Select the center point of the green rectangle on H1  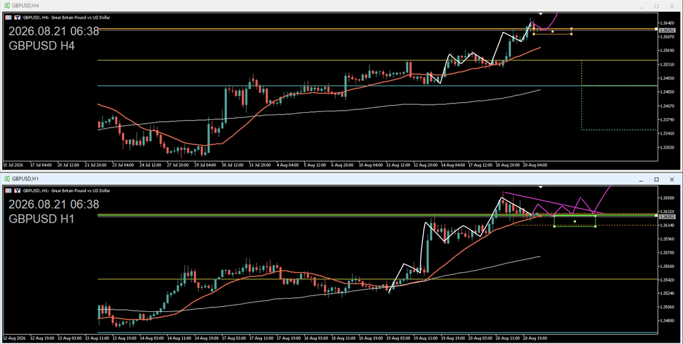(574, 221)
